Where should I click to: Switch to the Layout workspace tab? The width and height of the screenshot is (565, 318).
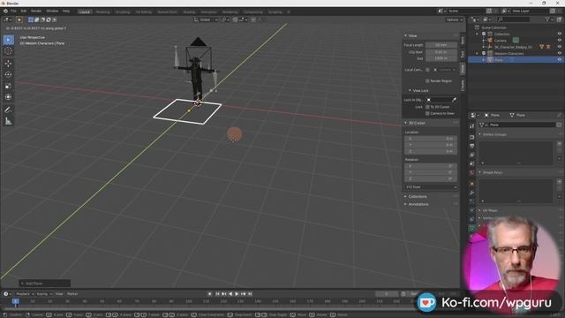(x=85, y=11)
